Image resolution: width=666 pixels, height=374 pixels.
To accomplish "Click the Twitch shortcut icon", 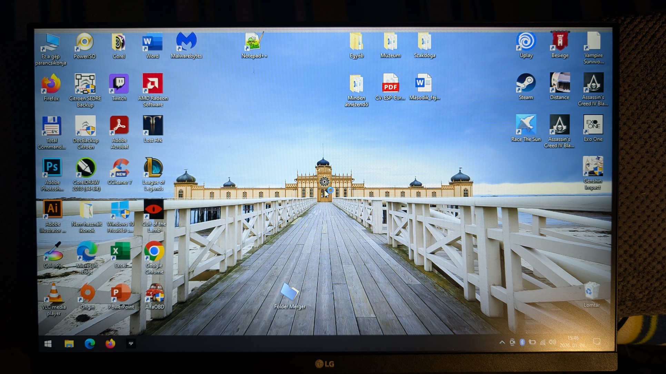I will [x=119, y=84].
